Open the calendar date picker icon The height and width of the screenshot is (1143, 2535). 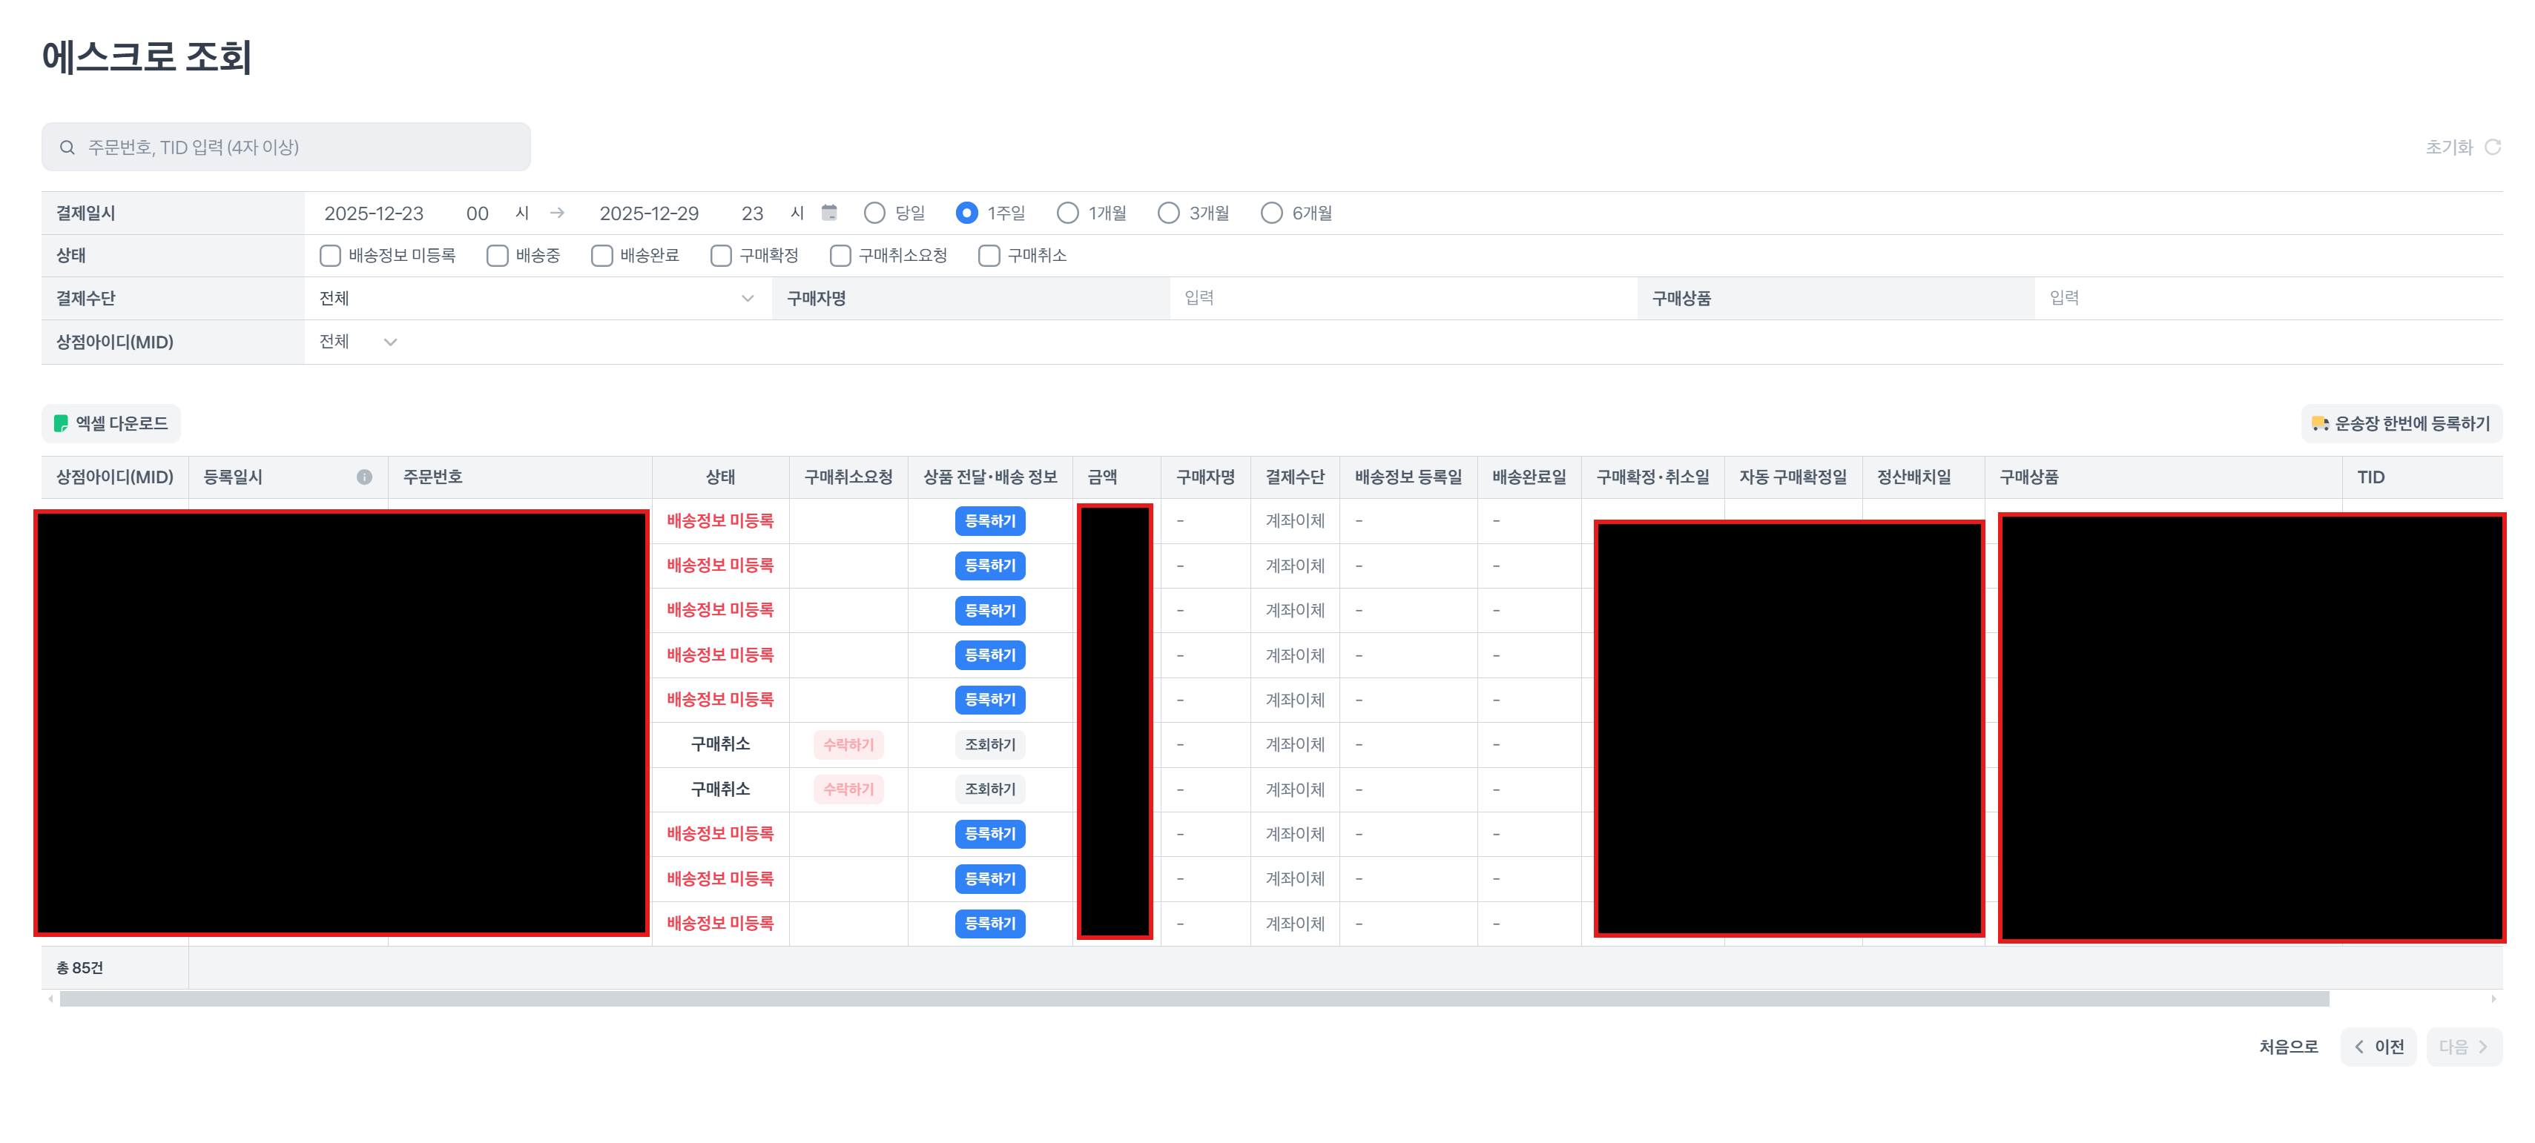point(828,213)
